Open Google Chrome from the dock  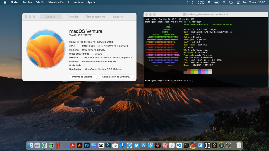point(44,145)
